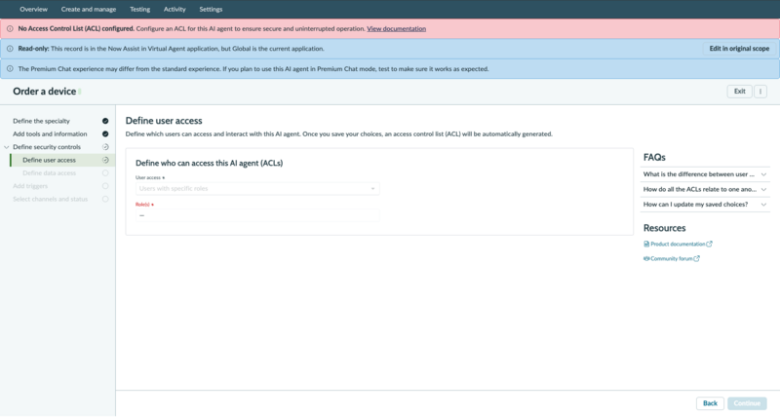Switch to Create and manage tab
This screenshot has height=417, width=780.
click(x=89, y=9)
